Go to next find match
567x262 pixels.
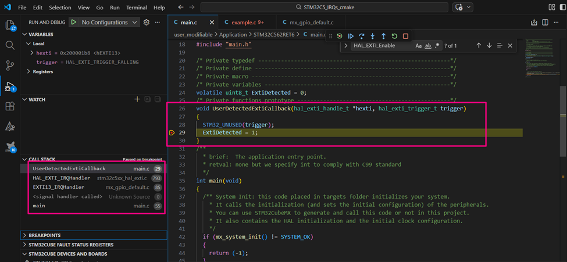[489, 45]
